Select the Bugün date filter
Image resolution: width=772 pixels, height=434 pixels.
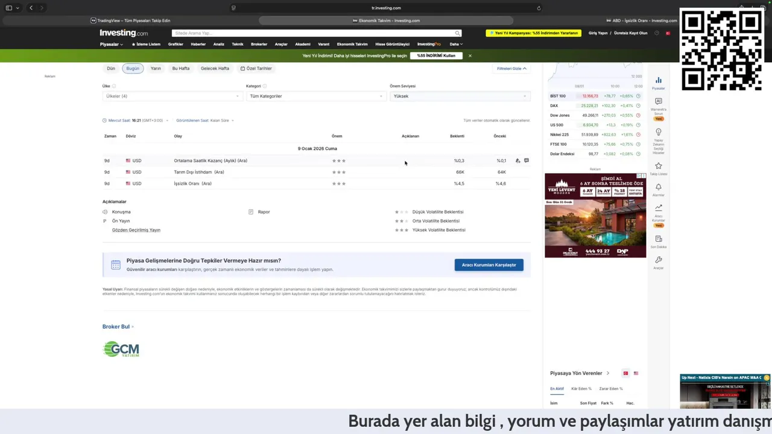click(x=133, y=68)
